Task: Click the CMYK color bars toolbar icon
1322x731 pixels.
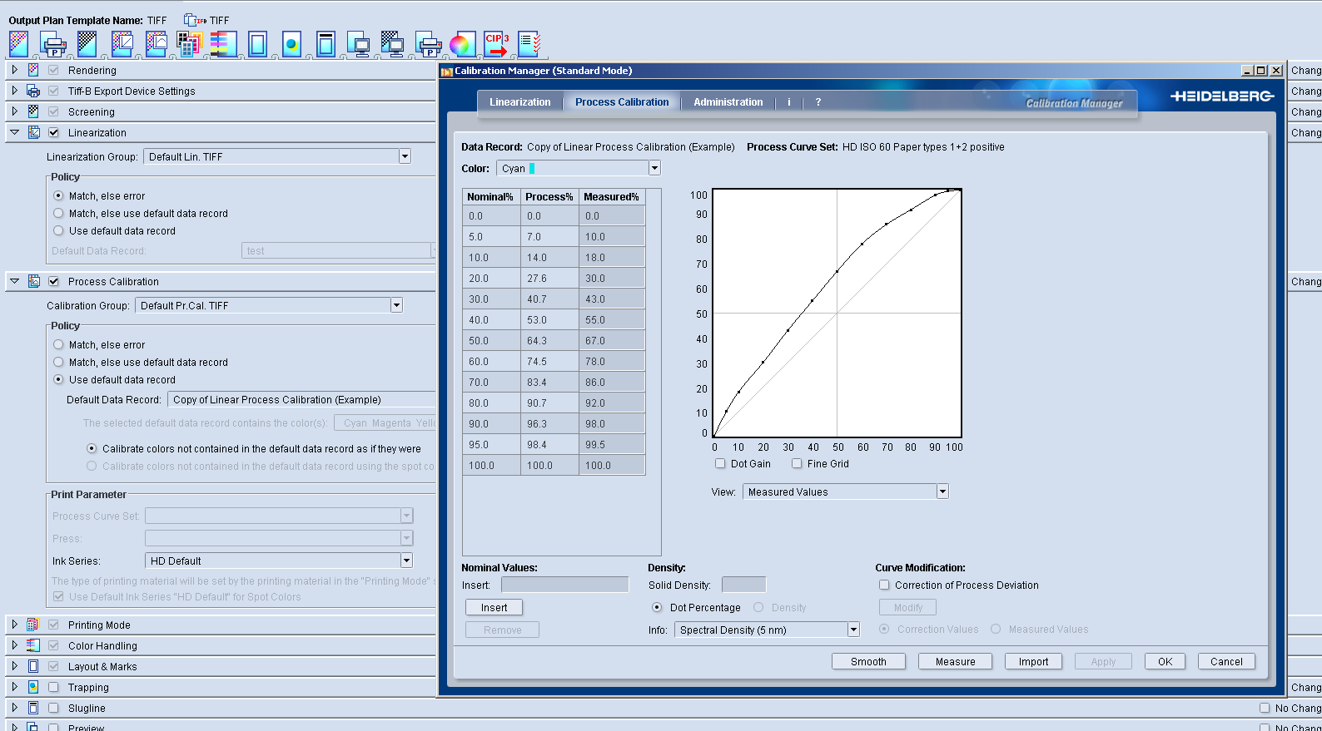Action: click(x=223, y=44)
